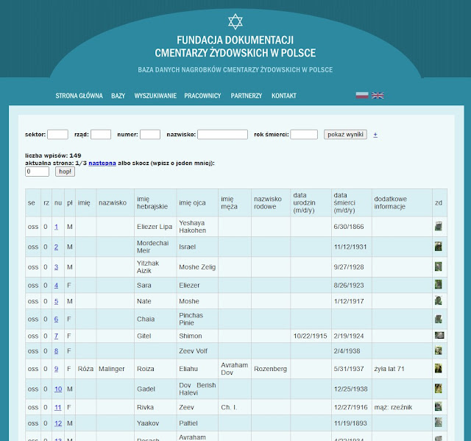Click the numer input field
Image resolution: width=471 pixels, height=441 pixels.
[x=150, y=134]
